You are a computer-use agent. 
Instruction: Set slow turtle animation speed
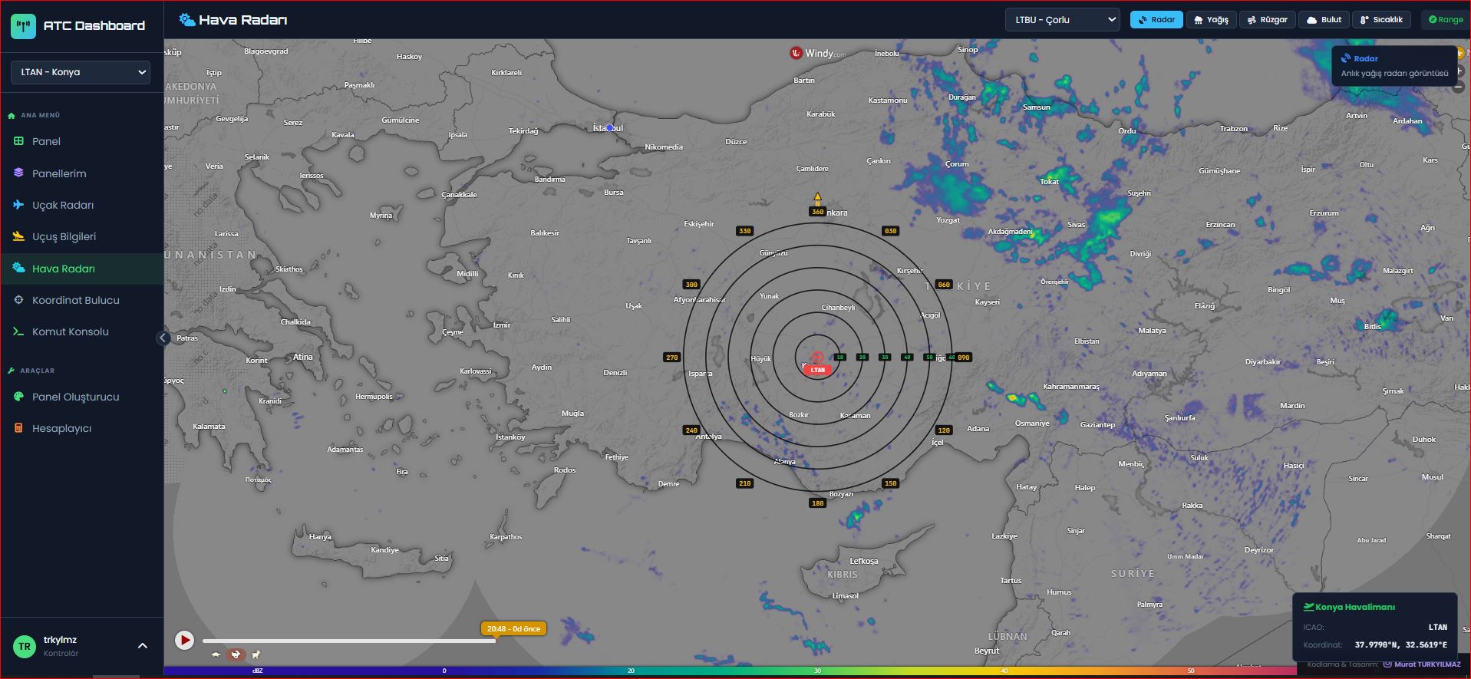(216, 654)
